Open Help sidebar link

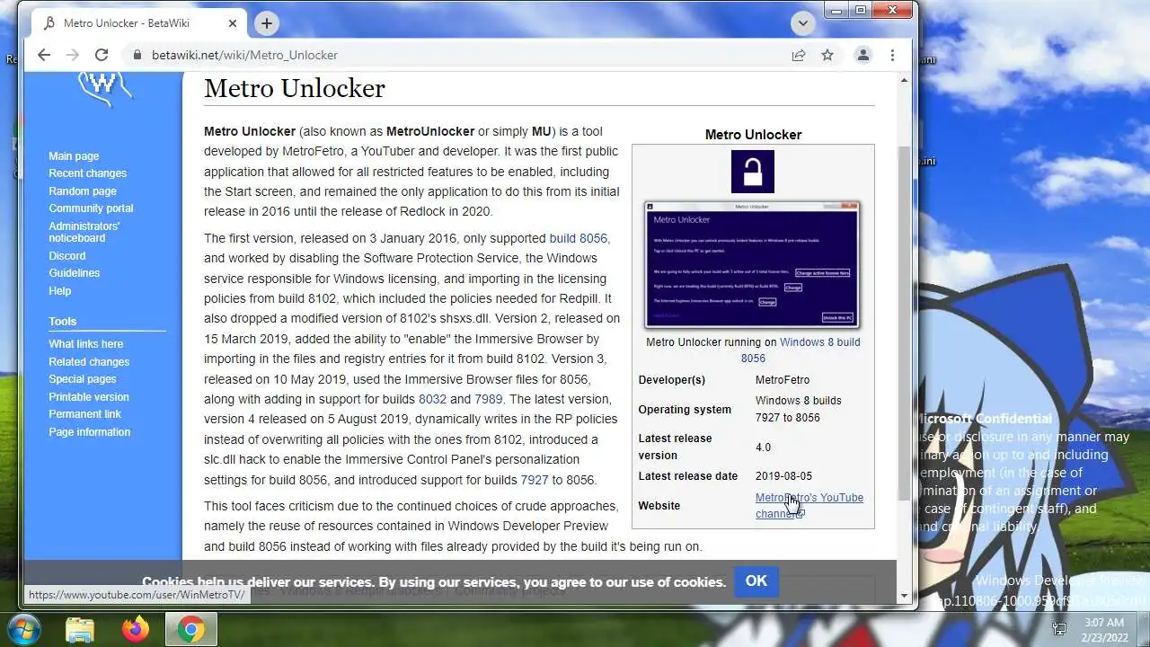coord(60,291)
